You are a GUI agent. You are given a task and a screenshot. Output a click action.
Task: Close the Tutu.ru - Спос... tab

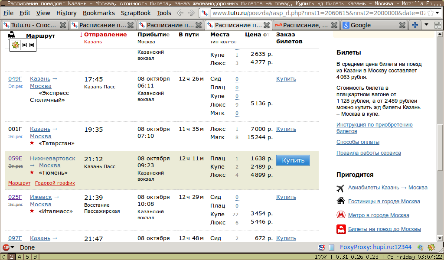[63, 25]
